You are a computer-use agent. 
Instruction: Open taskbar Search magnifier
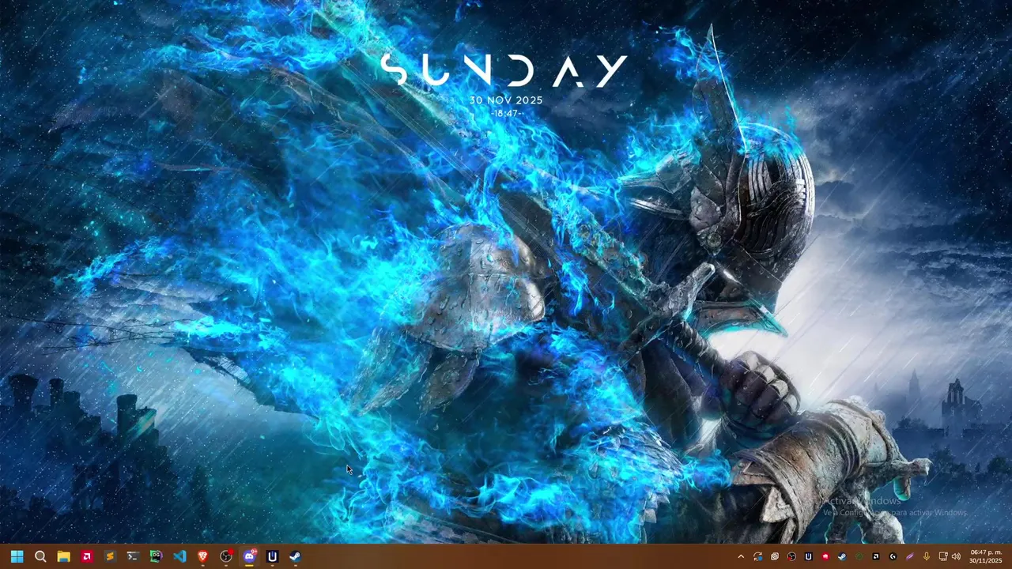pyautogui.click(x=40, y=556)
